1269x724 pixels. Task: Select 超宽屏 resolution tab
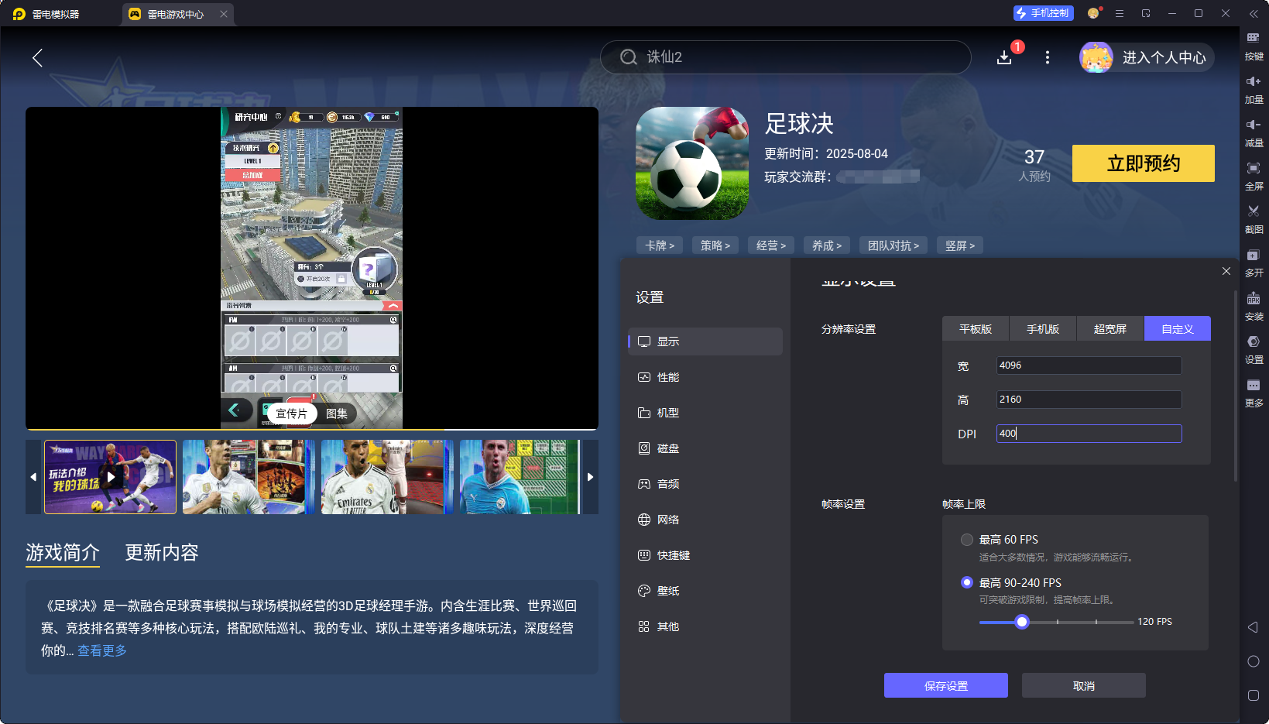[x=1110, y=329]
